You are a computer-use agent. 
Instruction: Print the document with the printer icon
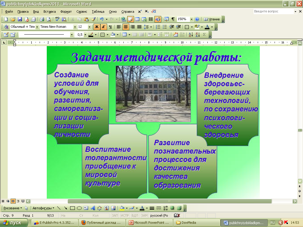[42, 19]
